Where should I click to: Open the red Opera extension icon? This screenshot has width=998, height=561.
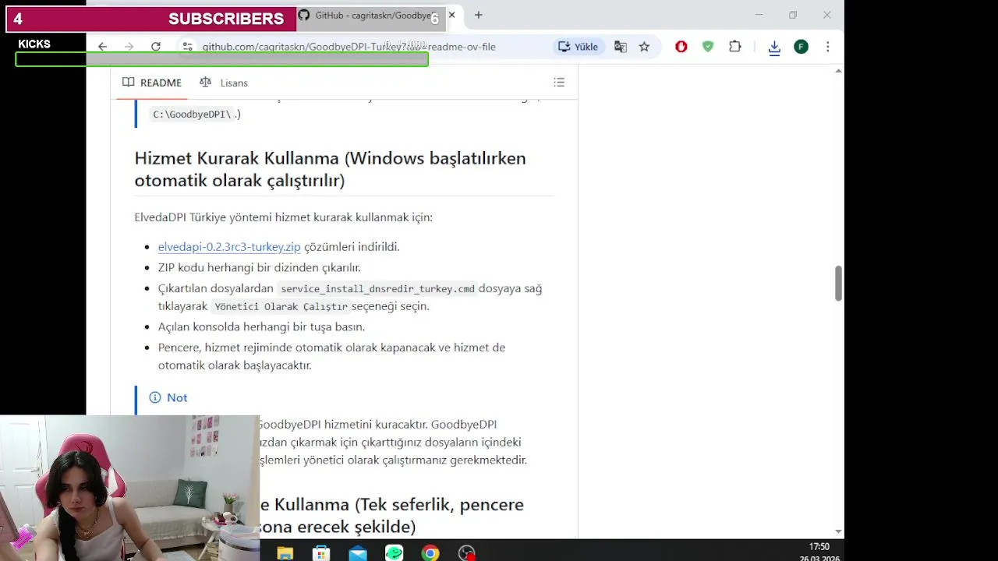tap(681, 47)
